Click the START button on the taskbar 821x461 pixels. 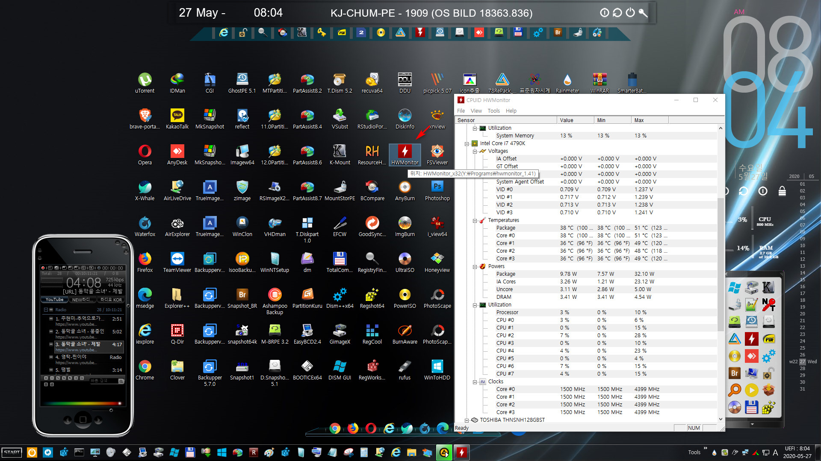[x=12, y=452]
